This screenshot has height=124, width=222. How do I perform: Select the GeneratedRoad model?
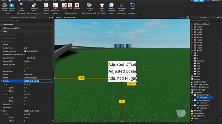(203, 24)
